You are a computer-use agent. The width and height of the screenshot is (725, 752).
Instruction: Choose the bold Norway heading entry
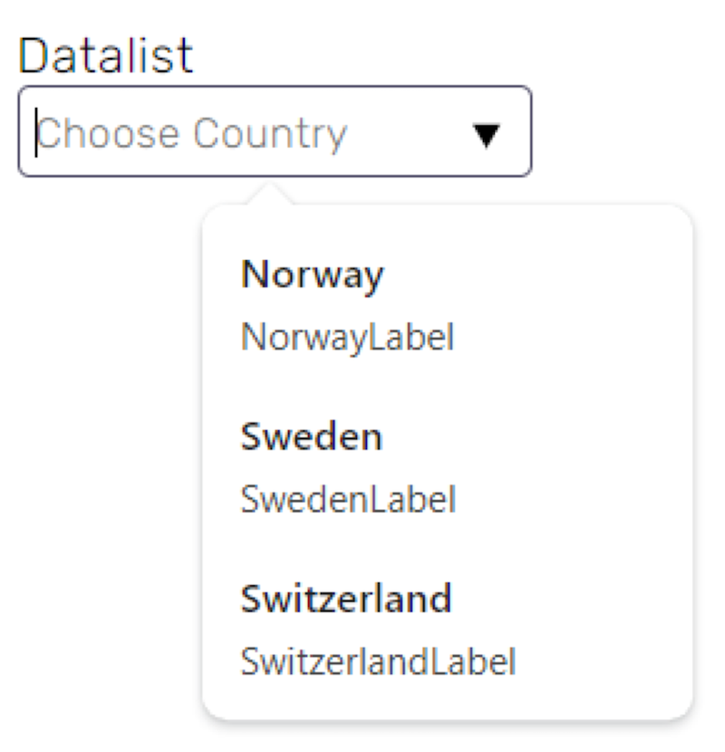[313, 275]
